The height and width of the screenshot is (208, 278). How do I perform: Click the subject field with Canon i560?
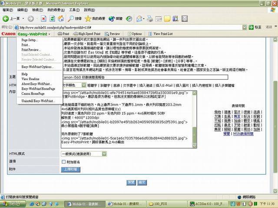[145, 77]
